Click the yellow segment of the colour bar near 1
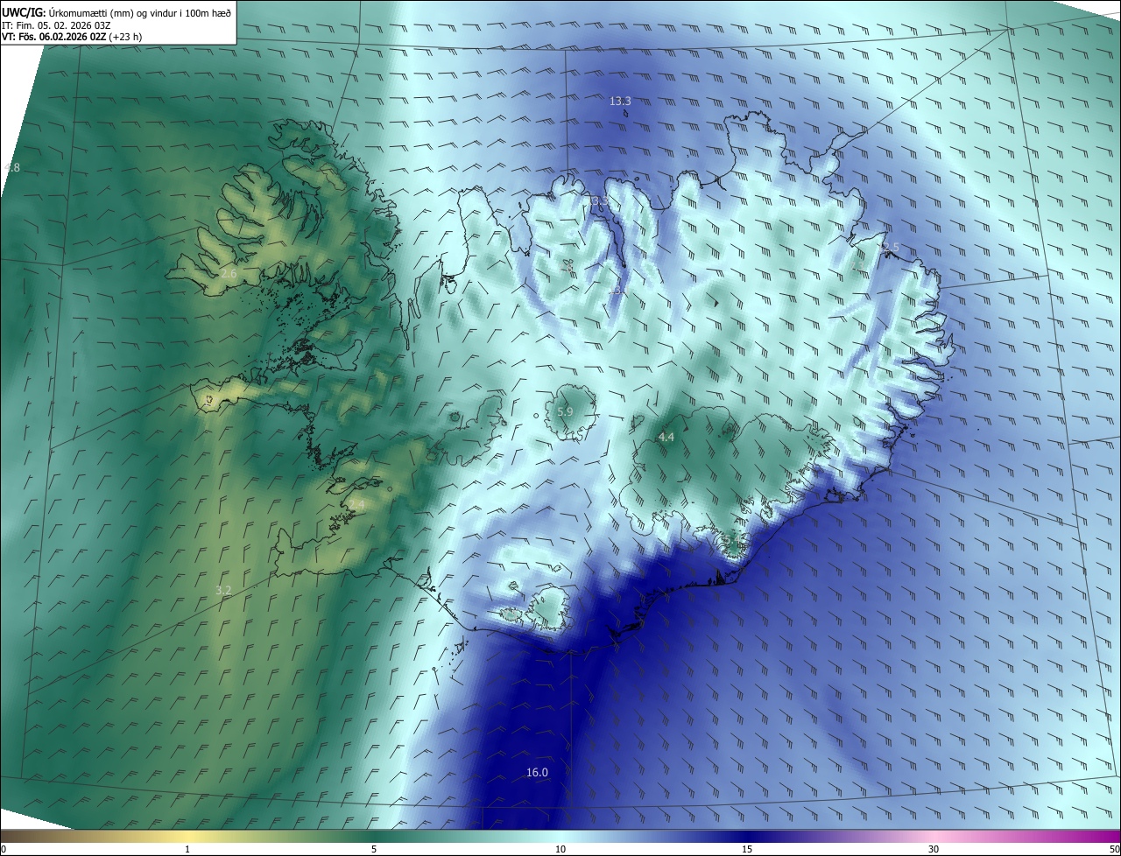The image size is (1121, 856). (187, 836)
